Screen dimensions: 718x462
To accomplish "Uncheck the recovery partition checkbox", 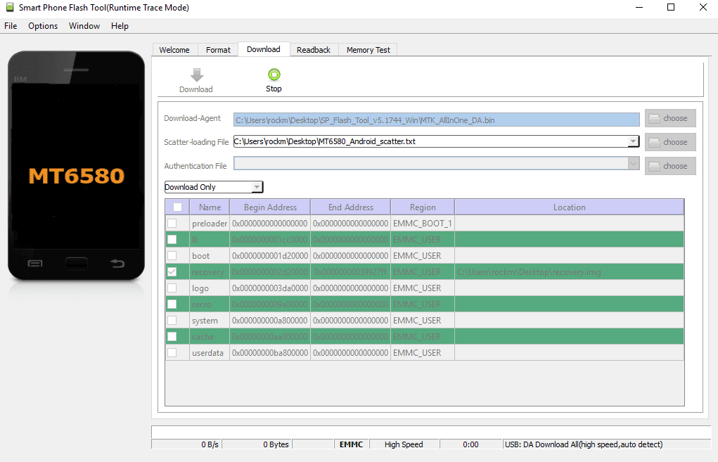I will pyautogui.click(x=172, y=272).
